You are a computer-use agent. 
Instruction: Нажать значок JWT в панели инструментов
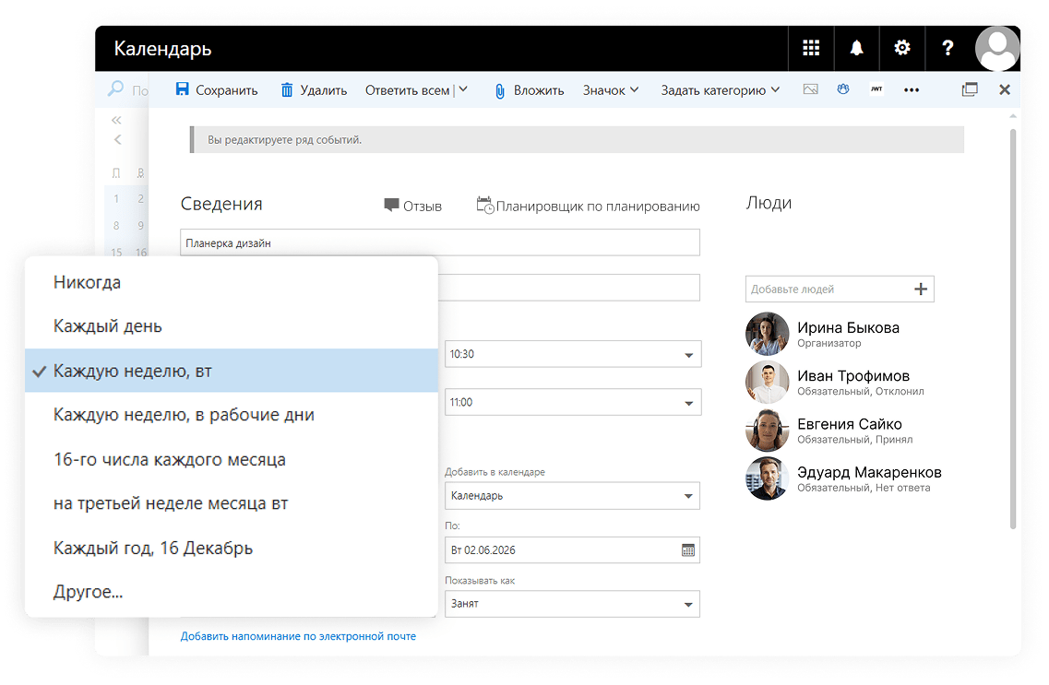coord(877,89)
